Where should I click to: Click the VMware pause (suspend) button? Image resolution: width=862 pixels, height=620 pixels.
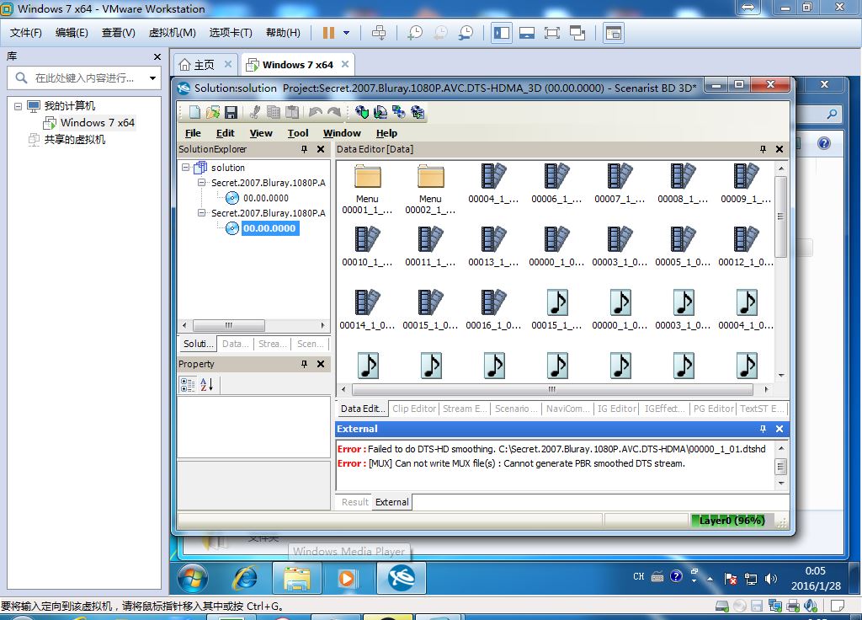[328, 33]
